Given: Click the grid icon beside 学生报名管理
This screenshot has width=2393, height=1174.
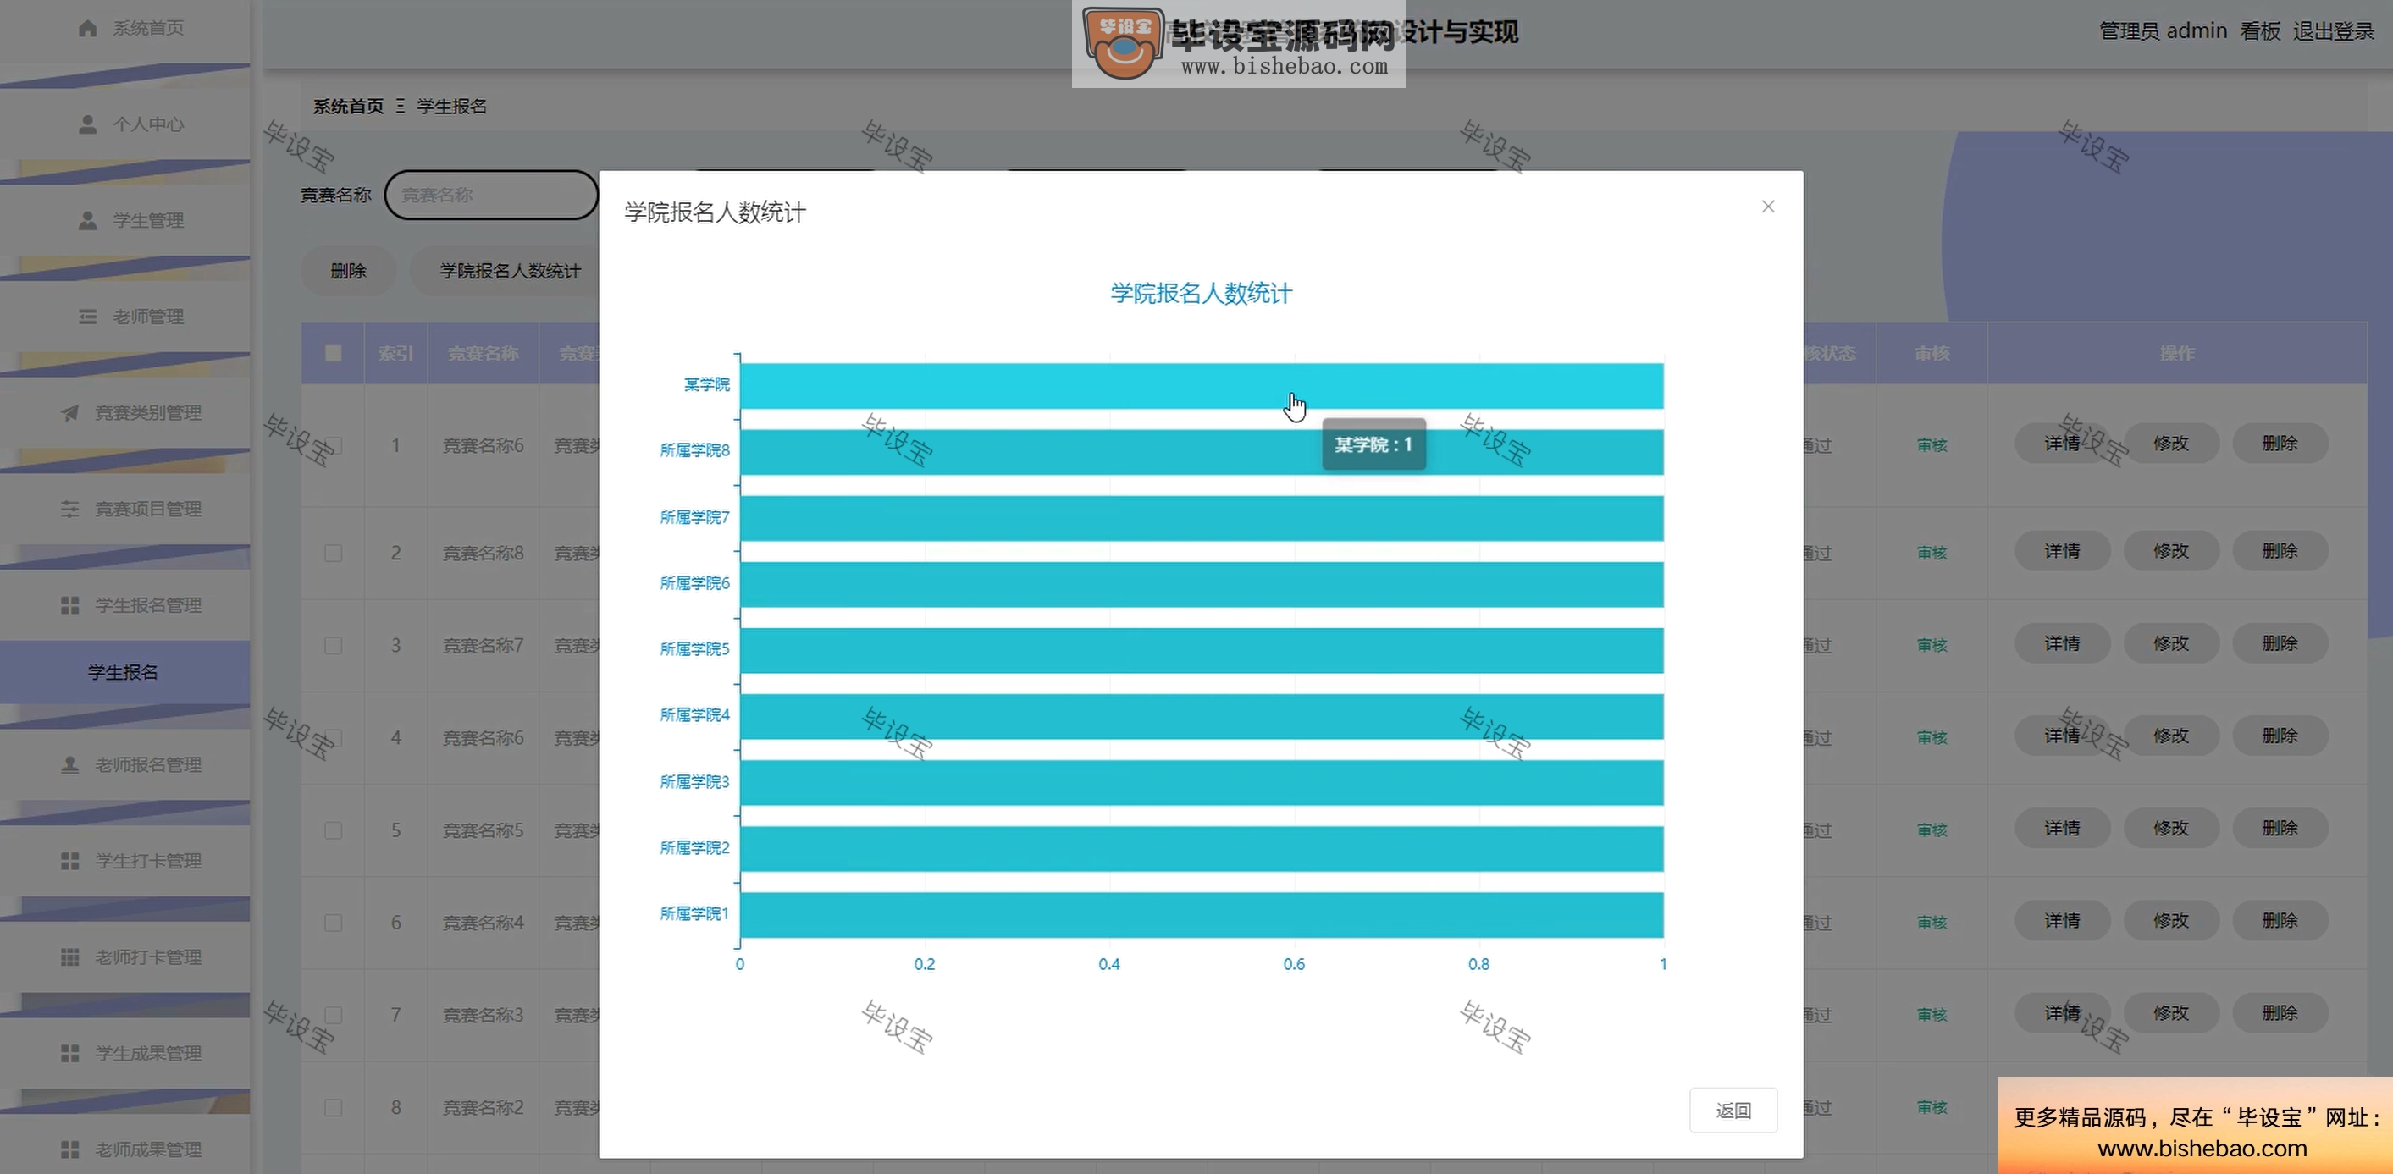Looking at the screenshot, I should (x=69, y=604).
